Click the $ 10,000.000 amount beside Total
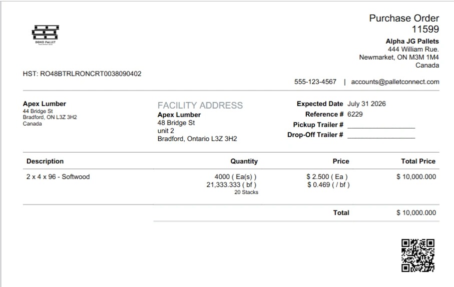Image resolution: width=454 pixels, height=287 pixels. pos(416,213)
